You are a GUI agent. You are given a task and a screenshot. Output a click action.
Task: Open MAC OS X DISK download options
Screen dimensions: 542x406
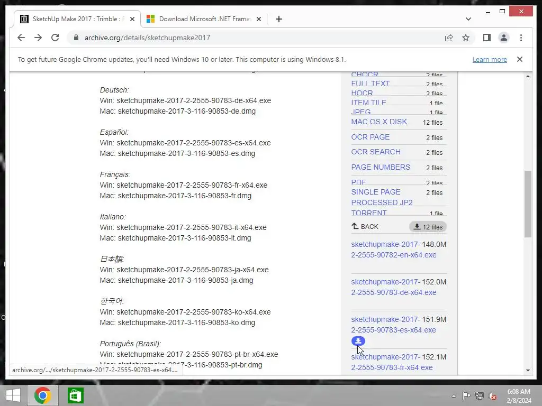pos(379,122)
